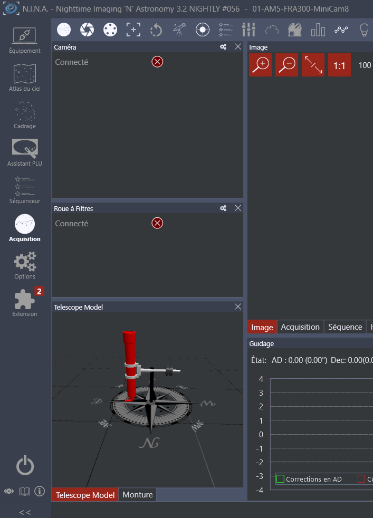Image resolution: width=373 pixels, height=518 pixels.
Task: Toggle the flat panel lightbulb toolbar icon
Action: [x=364, y=30]
